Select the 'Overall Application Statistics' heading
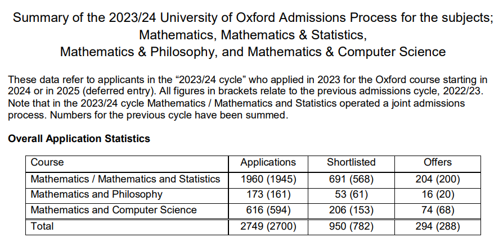Screen dimensions: 503x242 click(79, 139)
